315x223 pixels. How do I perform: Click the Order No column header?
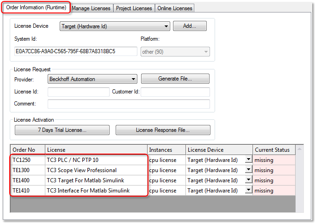point(28,150)
